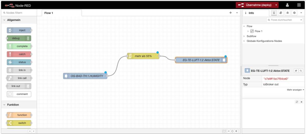Viewport: 306px width, 134px height.
Task: Collapse the Allgemein palette category
Action: click(x=4, y=20)
